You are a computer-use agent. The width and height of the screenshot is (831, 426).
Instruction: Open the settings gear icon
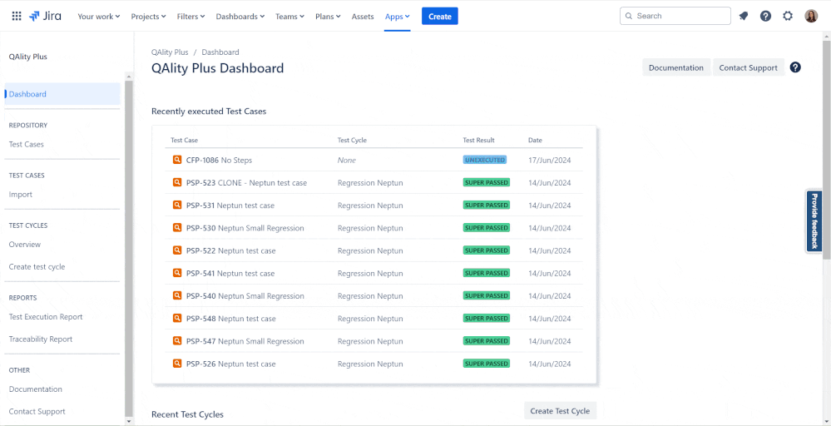[x=788, y=16]
